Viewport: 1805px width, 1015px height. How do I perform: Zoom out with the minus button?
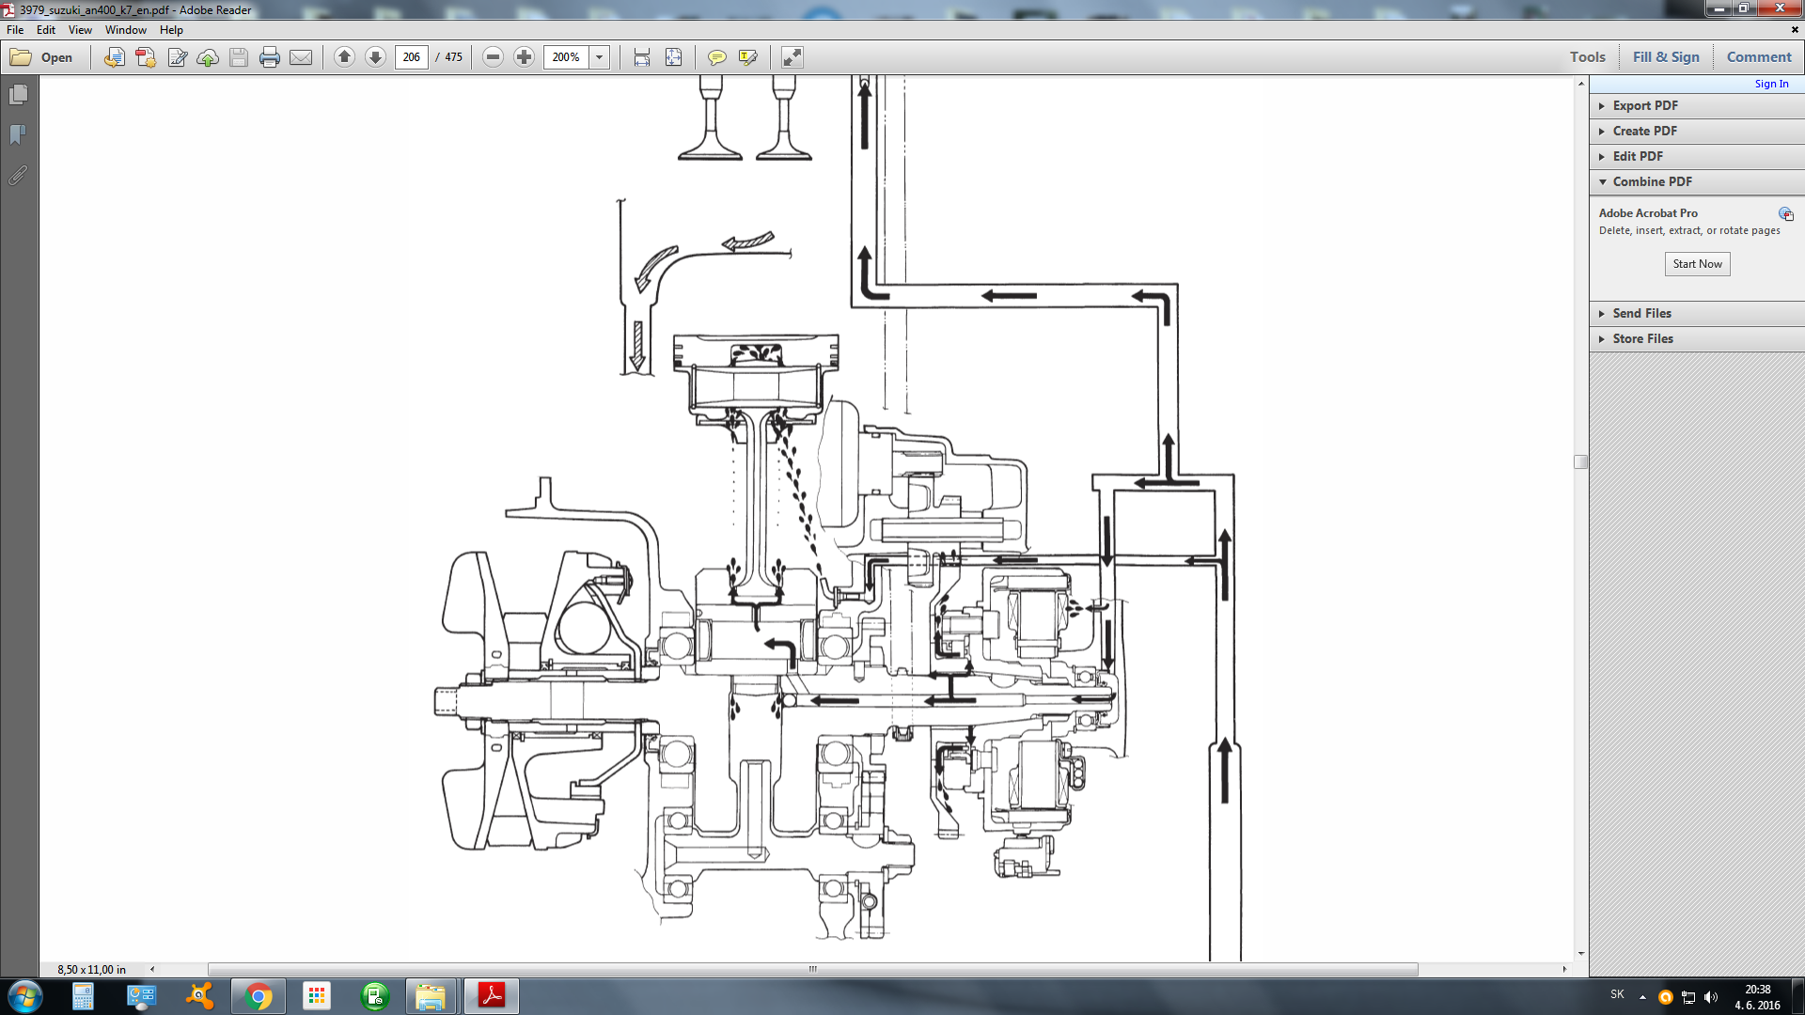pyautogui.click(x=493, y=57)
